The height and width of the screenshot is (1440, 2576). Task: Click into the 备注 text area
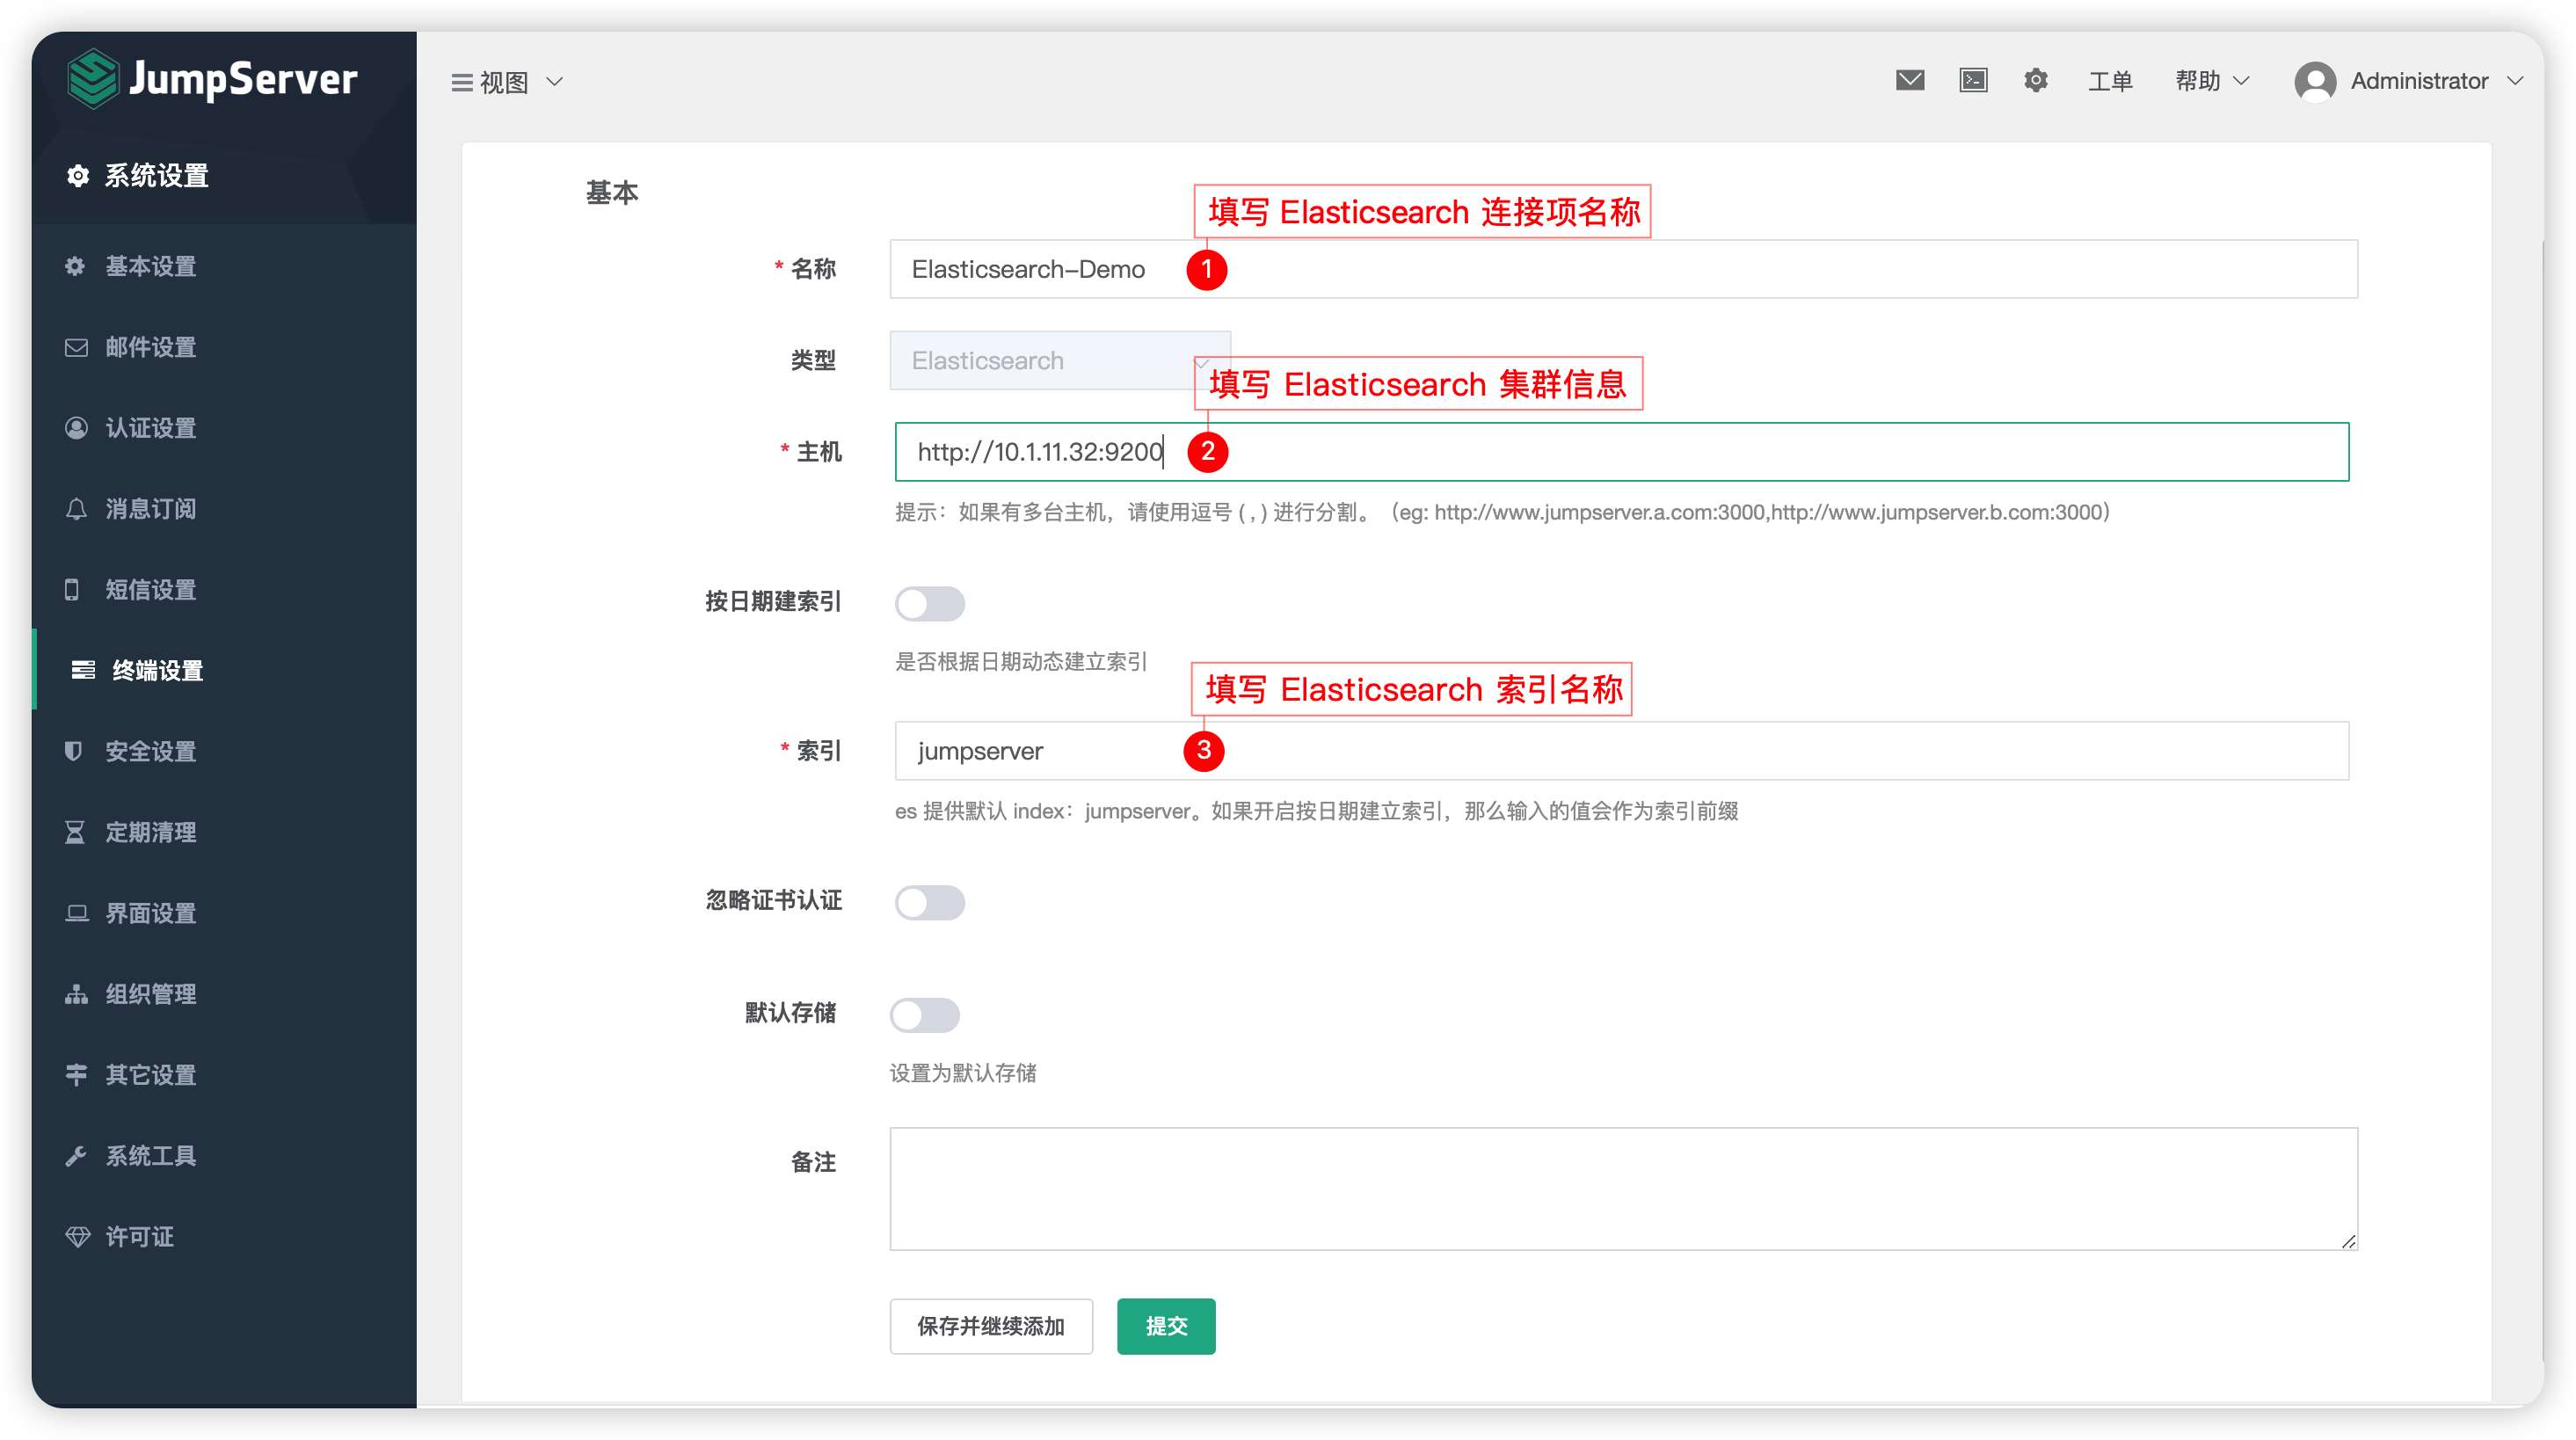(1622, 1188)
